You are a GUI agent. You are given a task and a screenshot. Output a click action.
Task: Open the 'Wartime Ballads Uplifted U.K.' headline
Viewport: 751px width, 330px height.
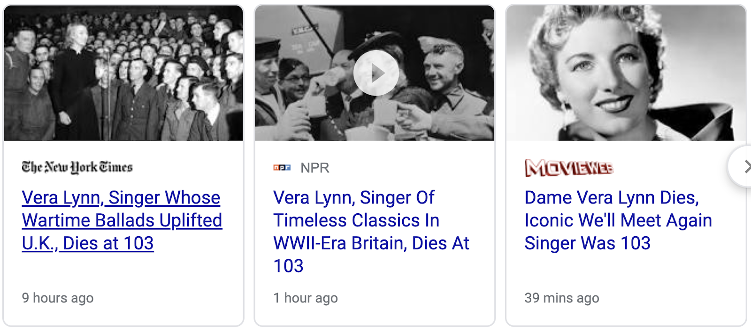[x=122, y=220]
